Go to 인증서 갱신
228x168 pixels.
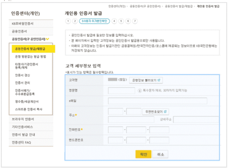tap(22, 75)
